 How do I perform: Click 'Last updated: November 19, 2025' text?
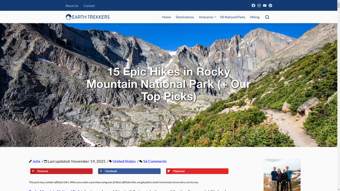77,161
